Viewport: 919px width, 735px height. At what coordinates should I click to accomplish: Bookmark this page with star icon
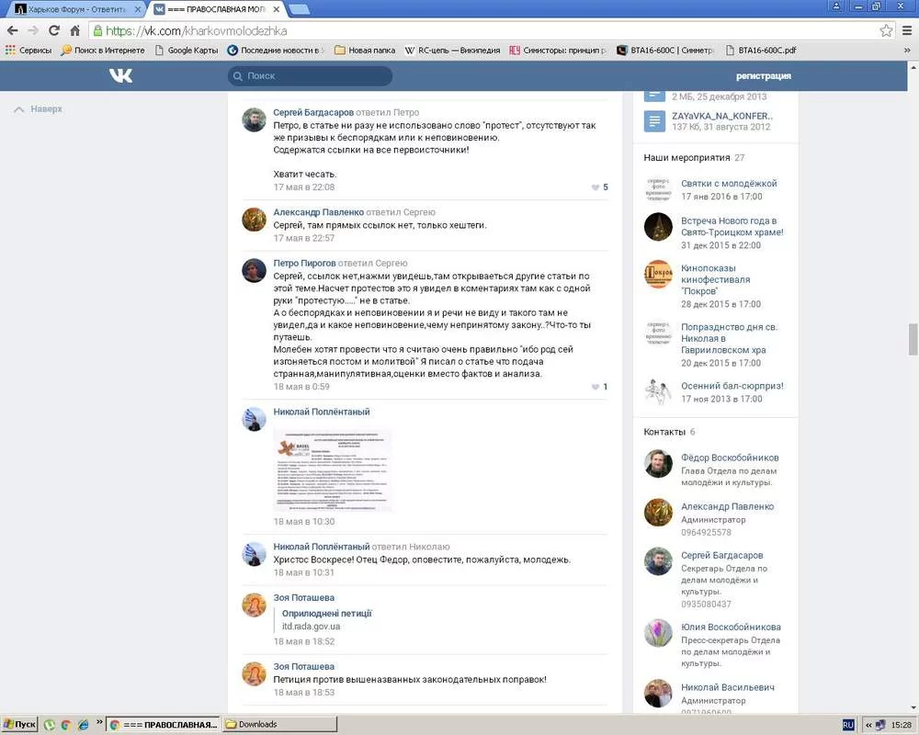(x=886, y=30)
